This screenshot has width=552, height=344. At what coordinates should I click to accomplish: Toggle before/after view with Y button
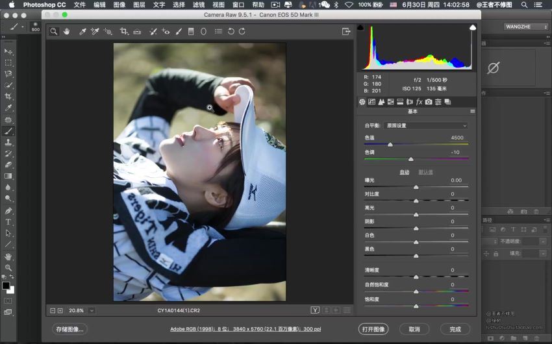pos(315,310)
